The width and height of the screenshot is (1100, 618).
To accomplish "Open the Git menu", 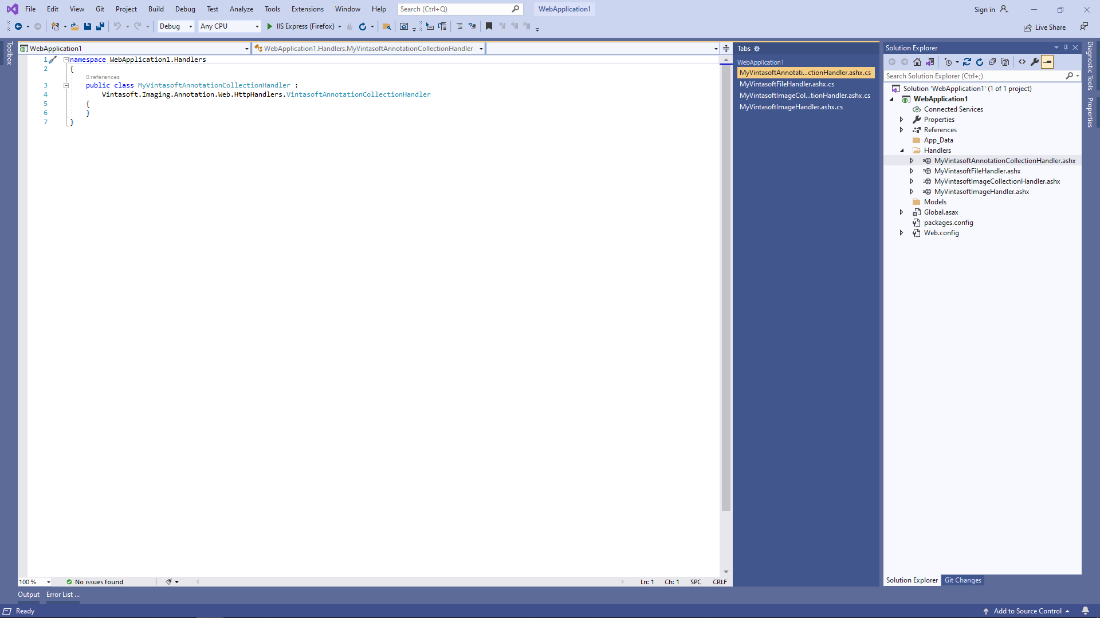I will (x=99, y=9).
